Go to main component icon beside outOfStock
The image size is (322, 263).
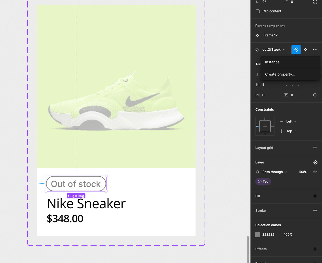pyautogui.click(x=306, y=50)
